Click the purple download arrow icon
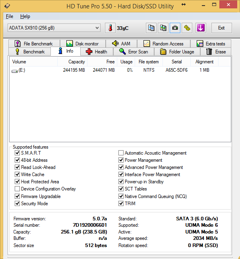 [201, 28]
